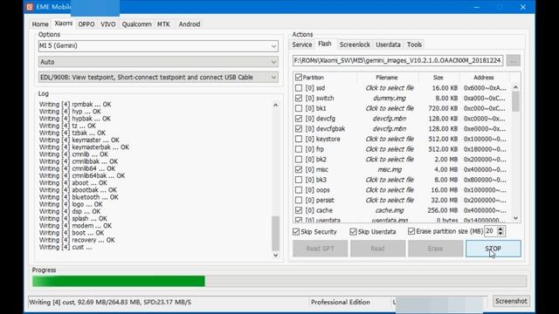Check the bk1 partition checkbox

pos(299,108)
